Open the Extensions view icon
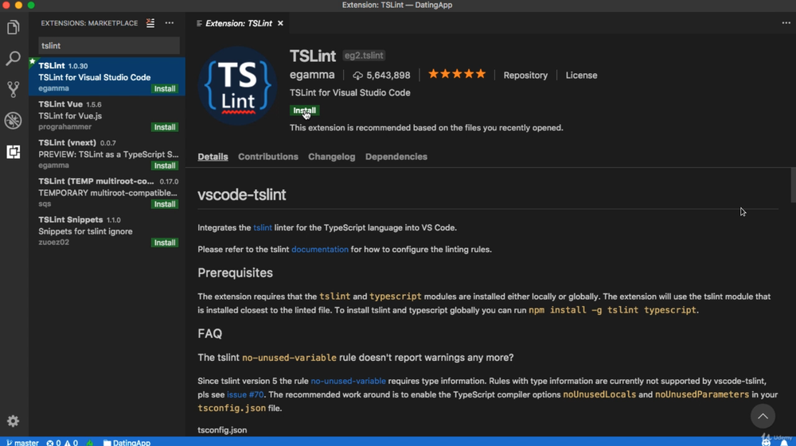Image resolution: width=796 pixels, height=446 pixels. [x=14, y=152]
